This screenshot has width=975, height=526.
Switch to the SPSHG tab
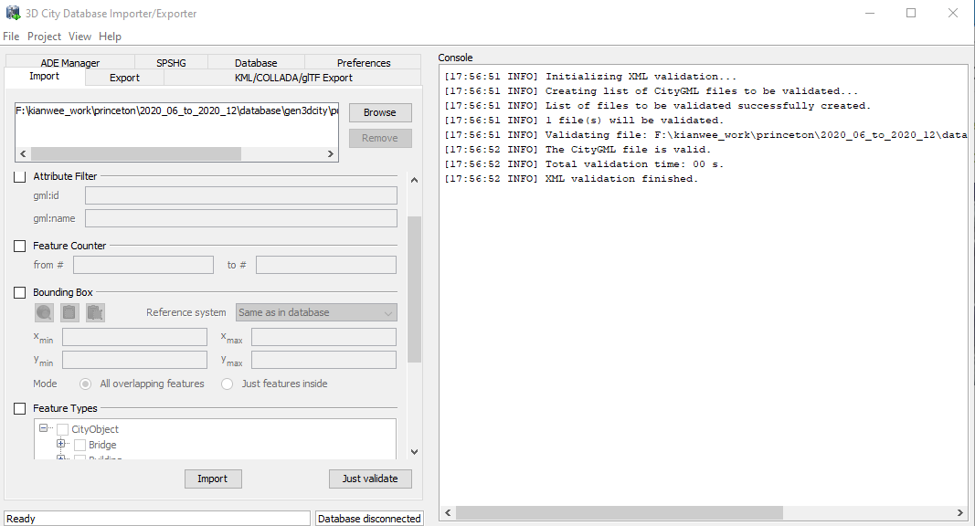171,62
